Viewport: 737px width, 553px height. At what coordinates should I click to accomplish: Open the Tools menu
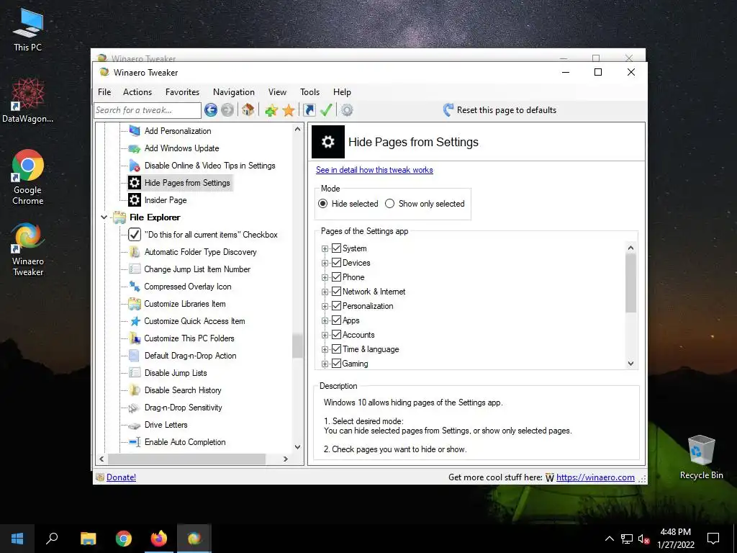[309, 92]
